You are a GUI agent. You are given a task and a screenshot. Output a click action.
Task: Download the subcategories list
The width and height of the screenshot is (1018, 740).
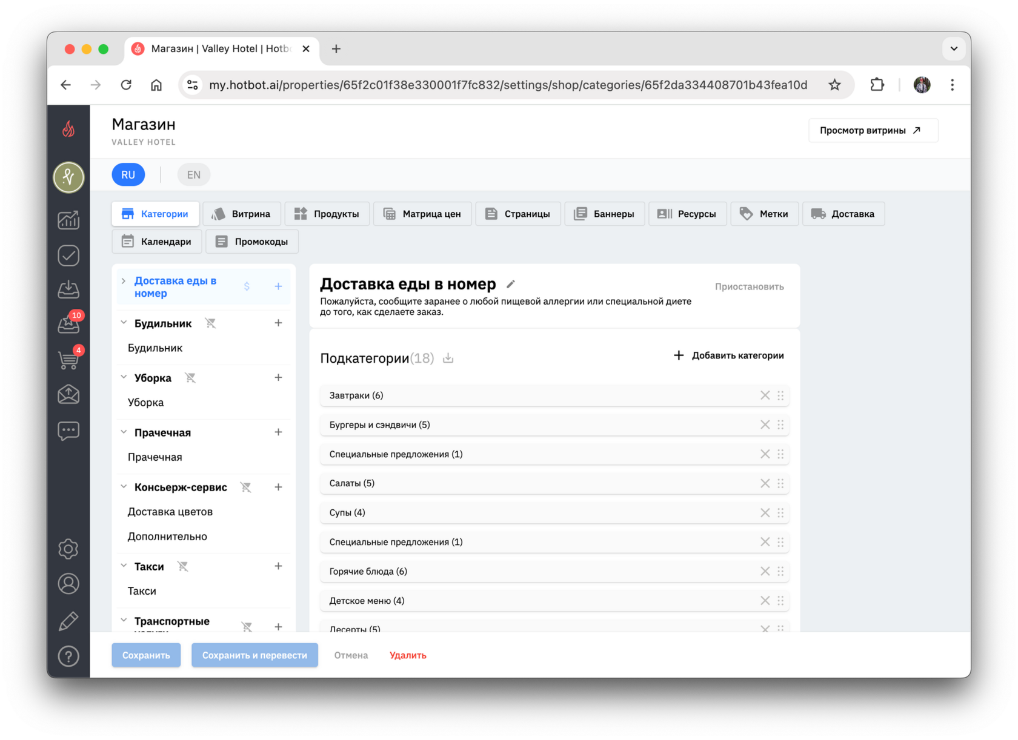pyautogui.click(x=448, y=358)
